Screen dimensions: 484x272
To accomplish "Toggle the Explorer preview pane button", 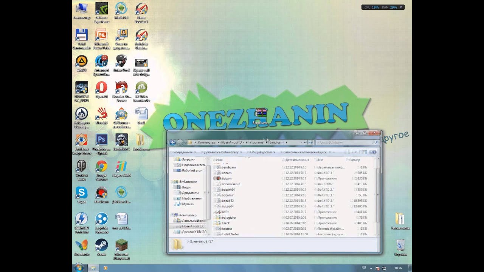I will coord(365,152).
